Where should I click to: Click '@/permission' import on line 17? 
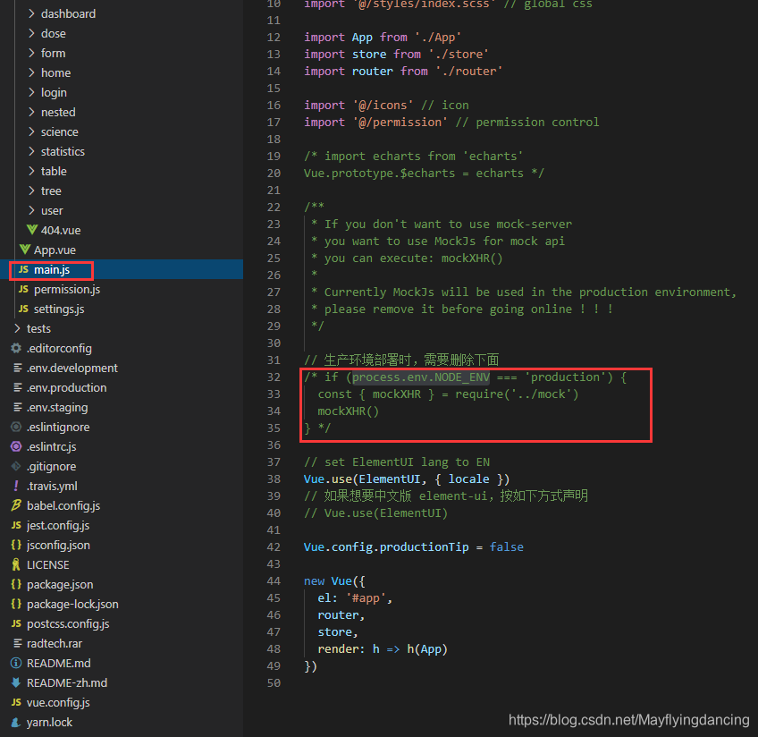pos(400,123)
